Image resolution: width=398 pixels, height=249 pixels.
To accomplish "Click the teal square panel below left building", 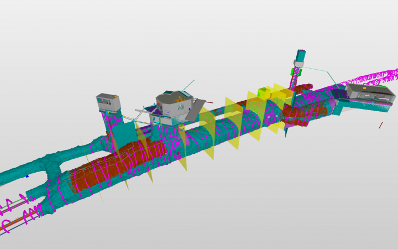I will pos(125,136).
